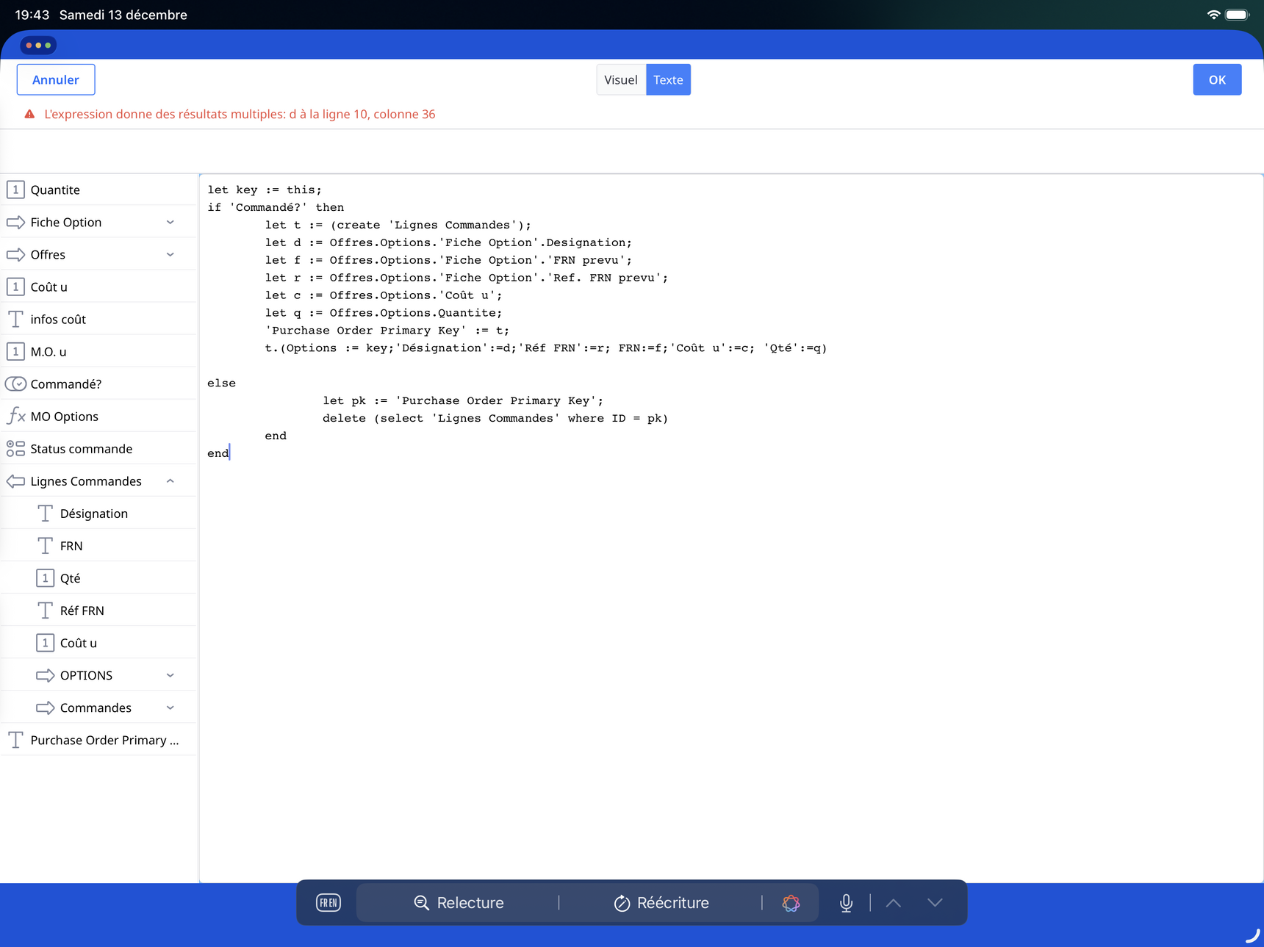1264x947 pixels.
Task: Expand the Offres table reference
Action: pos(170,255)
